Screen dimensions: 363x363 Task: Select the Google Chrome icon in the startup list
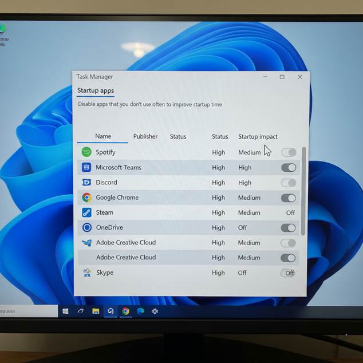pos(86,198)
